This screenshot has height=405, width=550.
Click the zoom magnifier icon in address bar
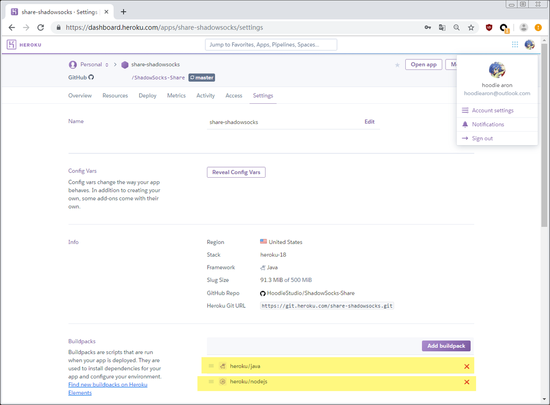click(x=456, y=27)
